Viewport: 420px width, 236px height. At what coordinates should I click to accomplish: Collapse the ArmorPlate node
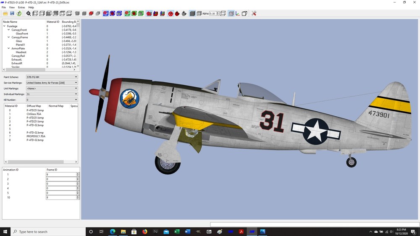(8, 48)
